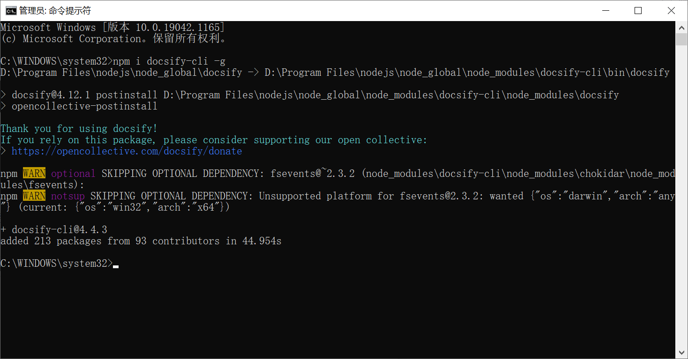Click the 'added 213 packages' line
Image resolution: width=688 pixels, height=359 pixels.
(141, 241)
